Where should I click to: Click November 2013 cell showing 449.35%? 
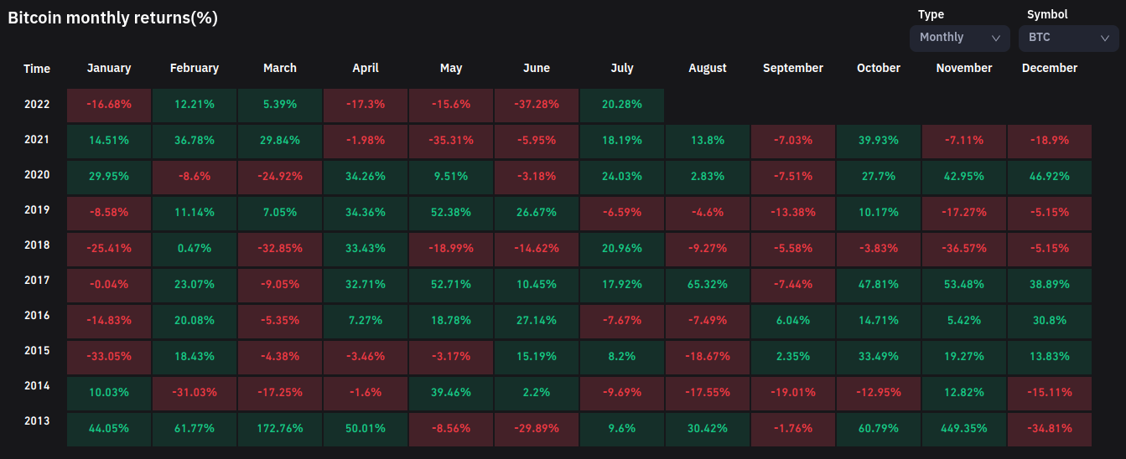[964, 428]
